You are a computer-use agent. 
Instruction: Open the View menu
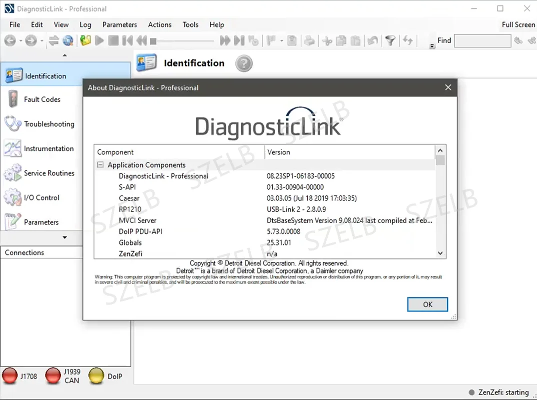click(61, 24)
